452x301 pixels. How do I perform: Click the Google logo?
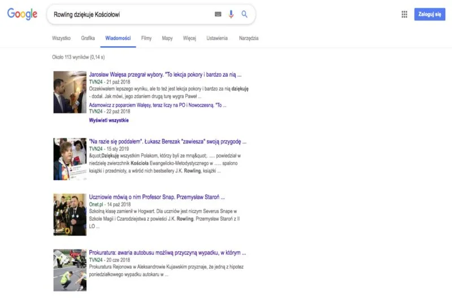click(x=22, y=14)
